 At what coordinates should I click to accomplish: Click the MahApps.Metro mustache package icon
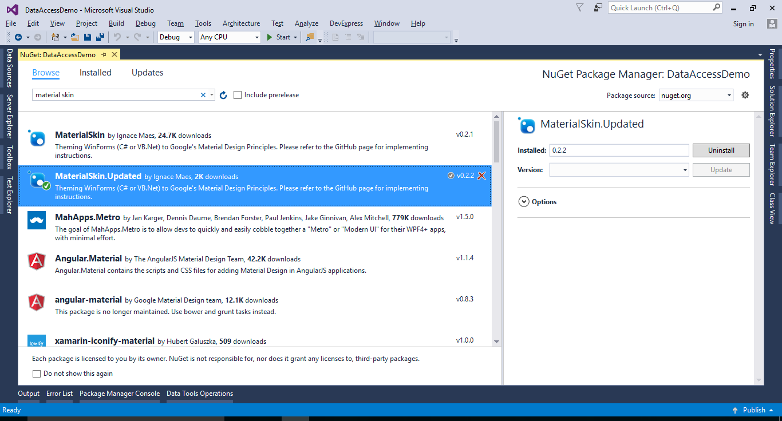(37, 220)
